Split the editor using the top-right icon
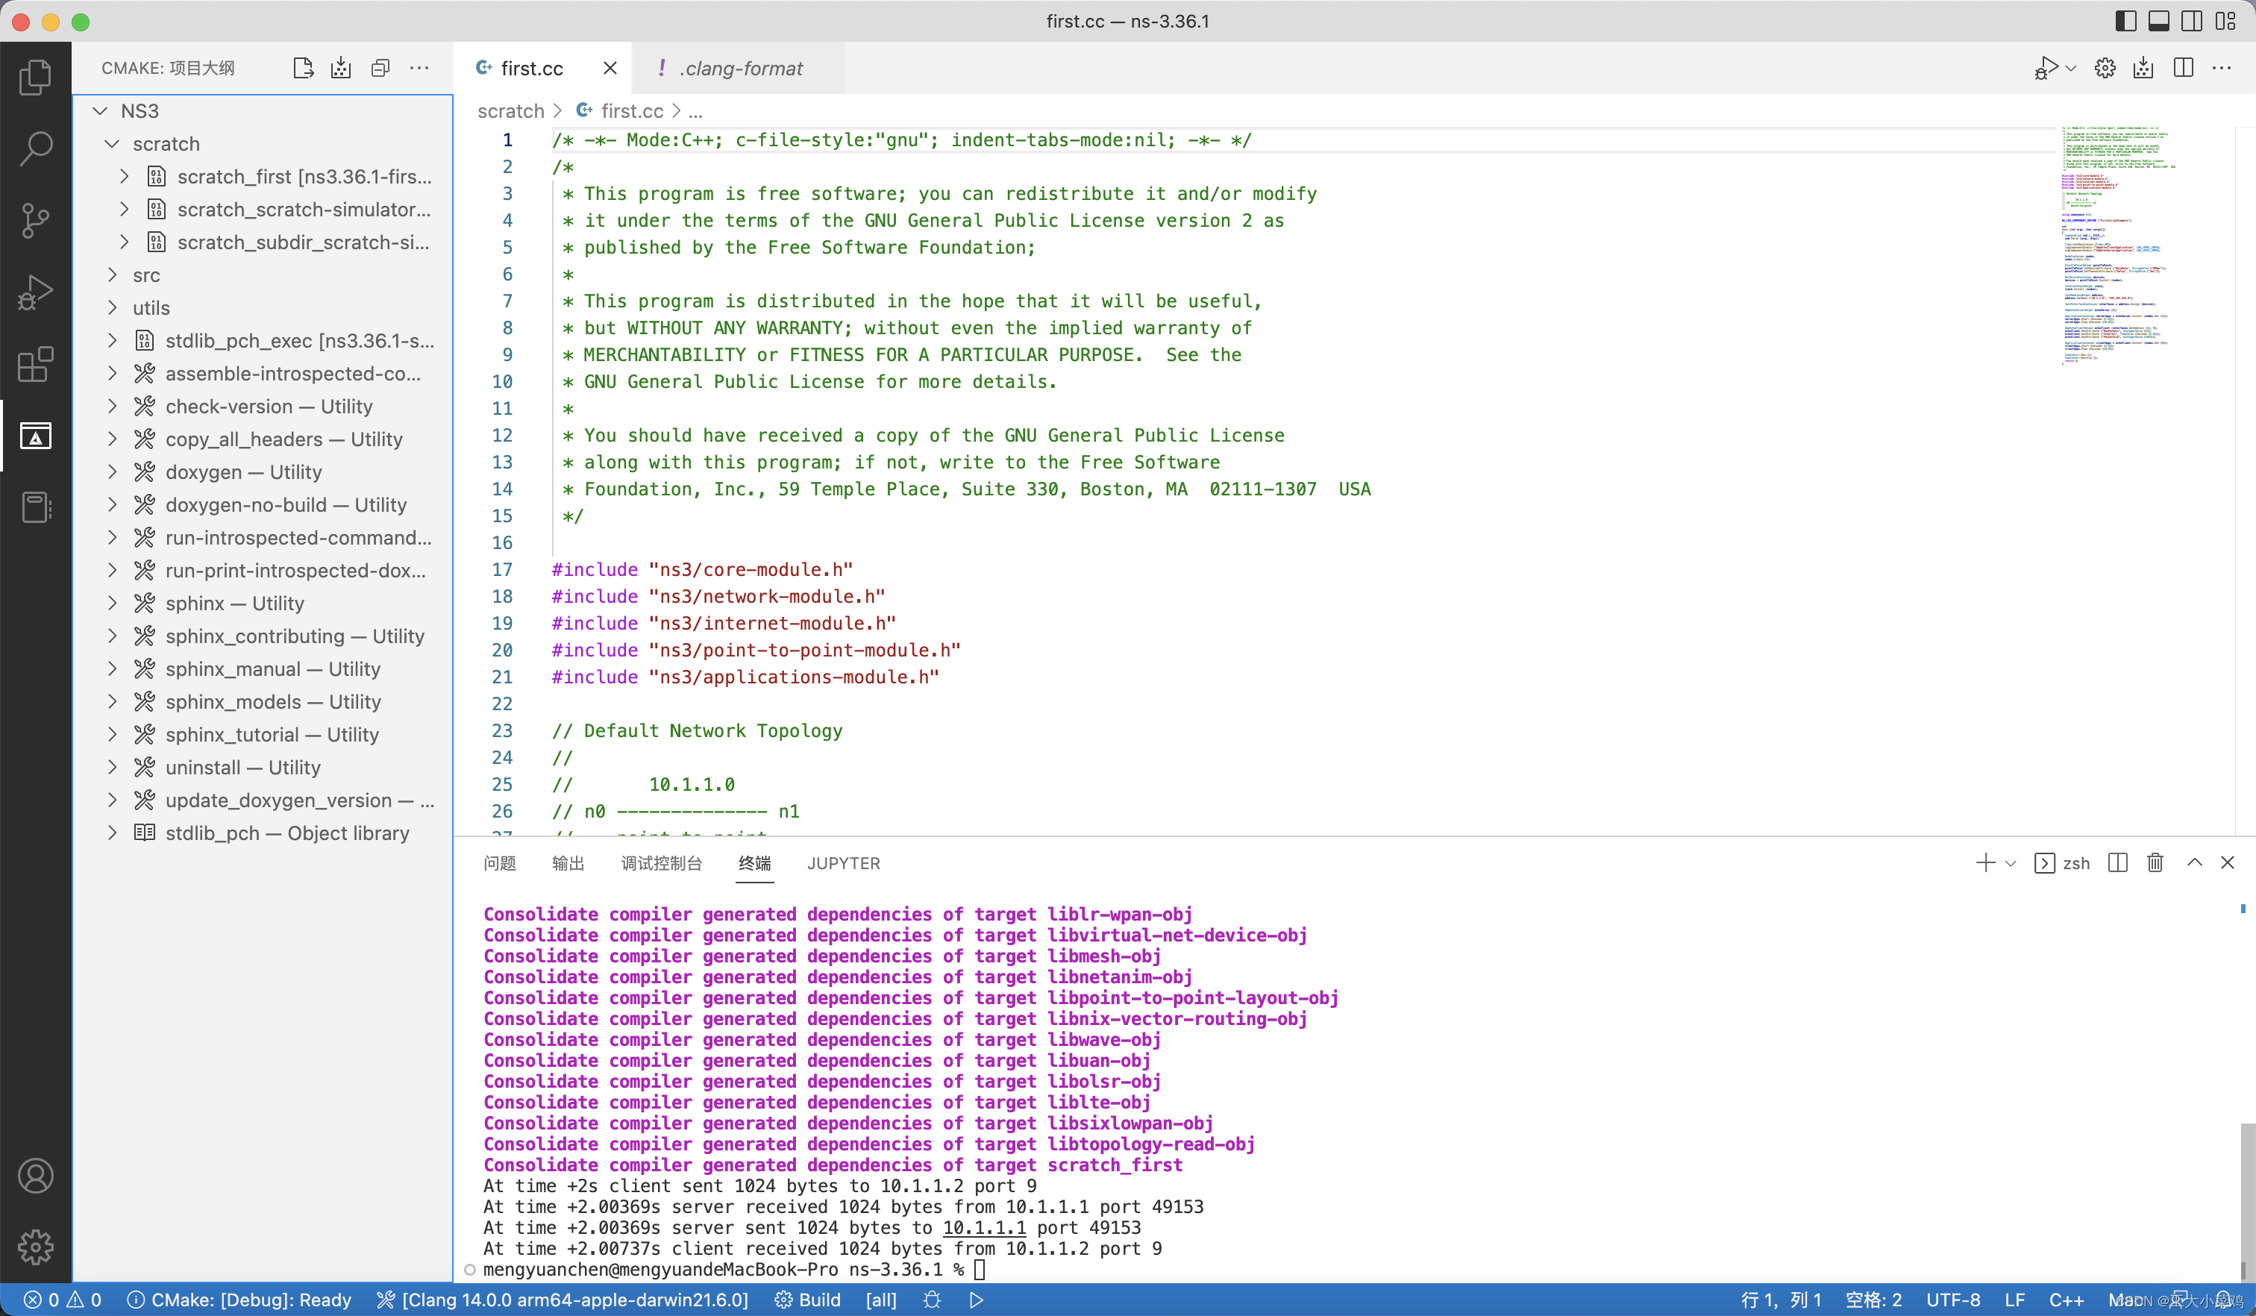This screenshot has height=1316, width=2256. tap(2184, 68)
